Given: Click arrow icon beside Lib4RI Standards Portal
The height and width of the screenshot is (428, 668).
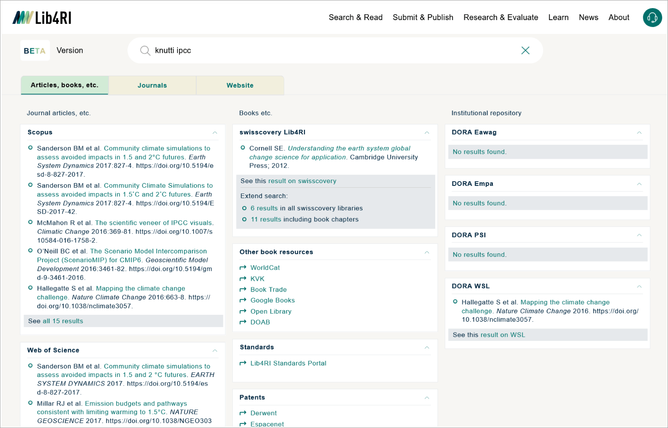Looking at the screenshot, I should coord(243,363).
